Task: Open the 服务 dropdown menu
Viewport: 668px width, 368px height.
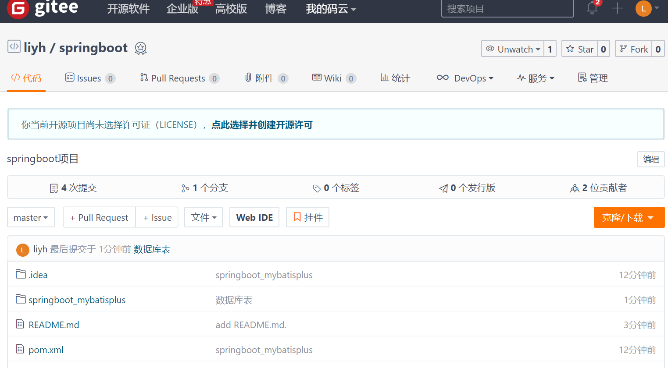Action: tap(536, 78)
